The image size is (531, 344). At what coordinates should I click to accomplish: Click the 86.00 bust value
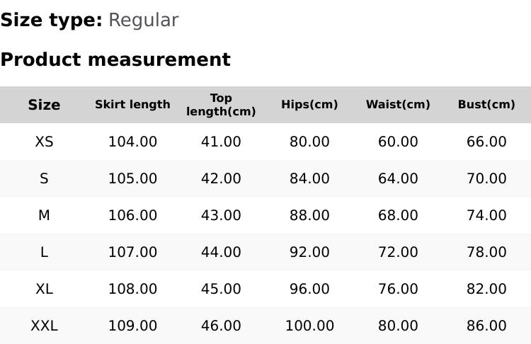pyautogui.click(x=486, y=326)
